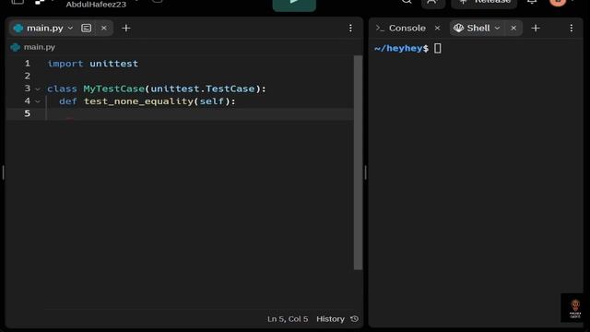Close the Console tab
590x332 pixels.
coord(437,29)
